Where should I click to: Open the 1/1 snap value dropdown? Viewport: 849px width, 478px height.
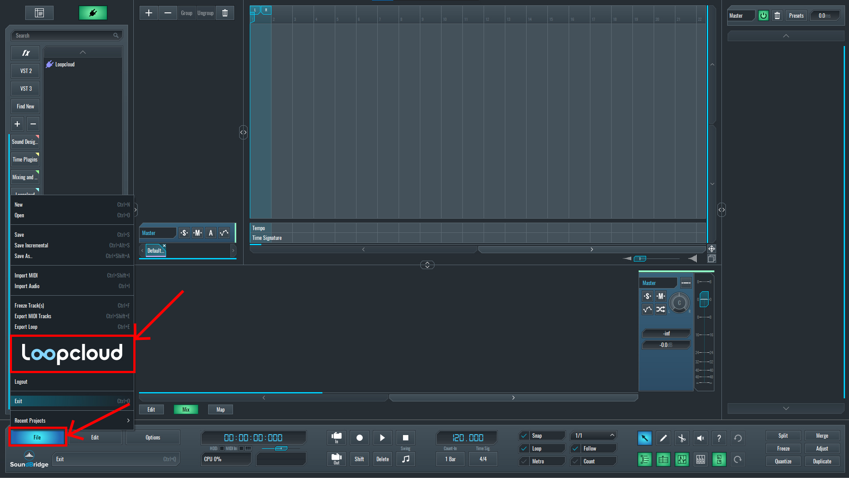[593, 436]
